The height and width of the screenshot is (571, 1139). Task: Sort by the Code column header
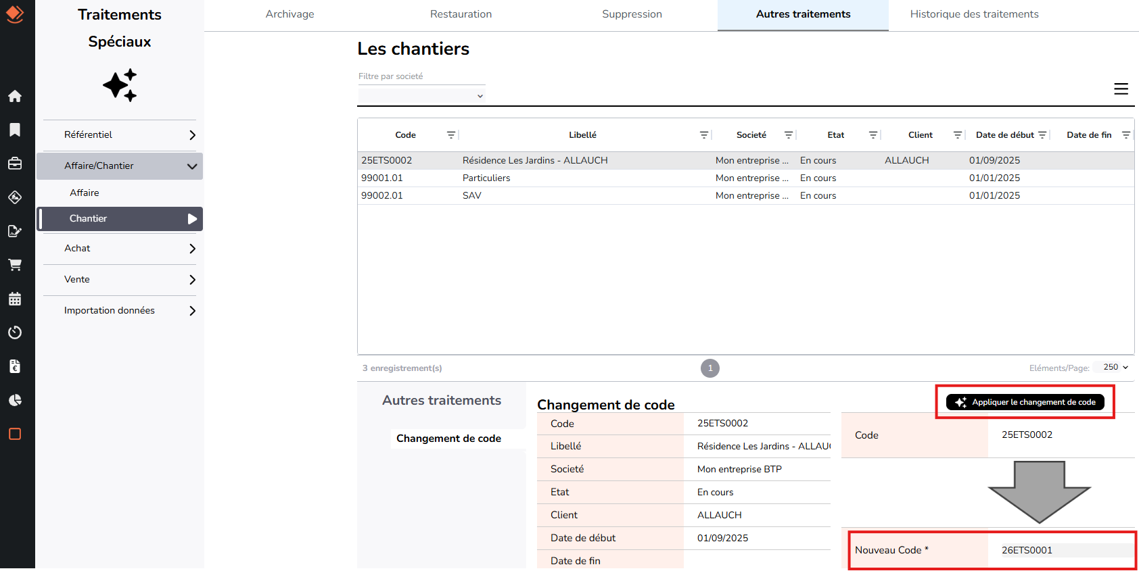(x=405, y=135)
